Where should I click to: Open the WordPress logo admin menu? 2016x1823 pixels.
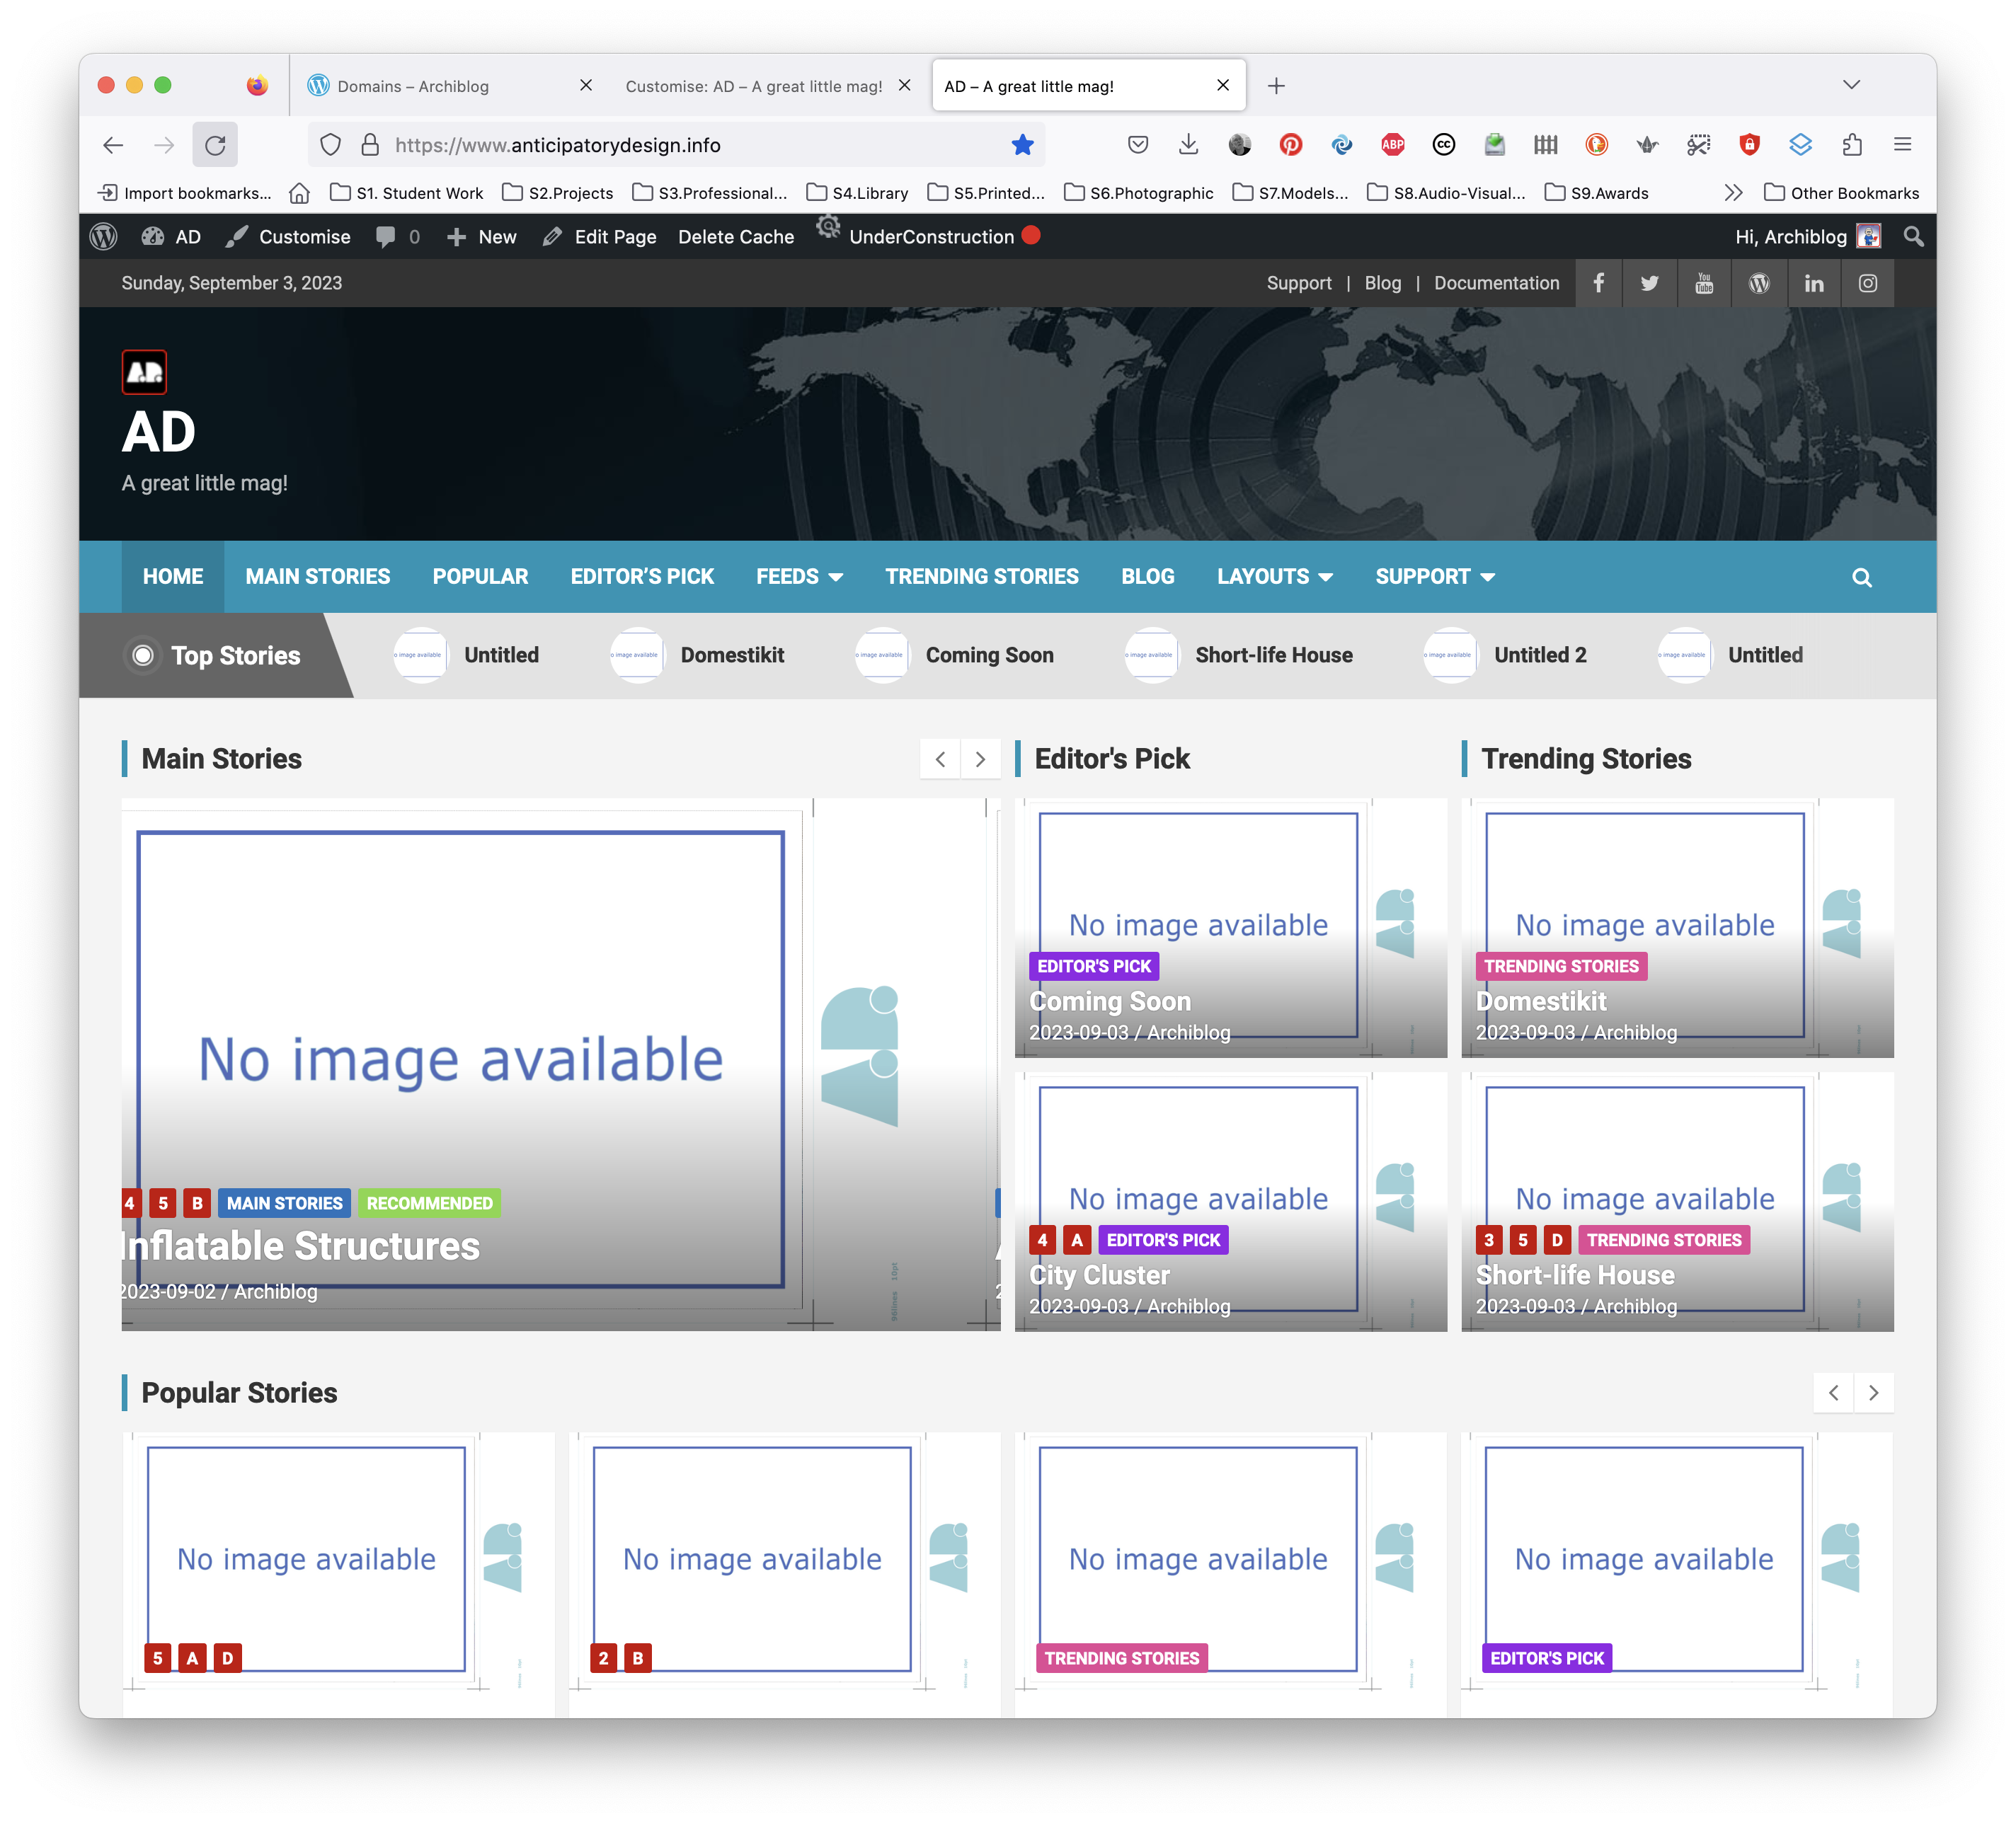[x=104, y=237]
